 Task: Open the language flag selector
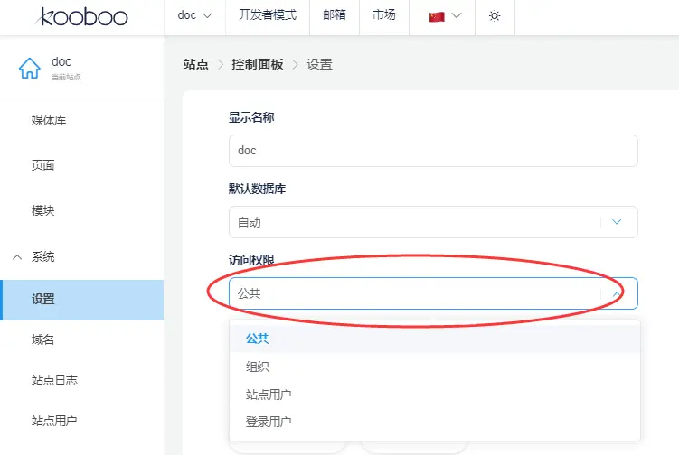445,16
